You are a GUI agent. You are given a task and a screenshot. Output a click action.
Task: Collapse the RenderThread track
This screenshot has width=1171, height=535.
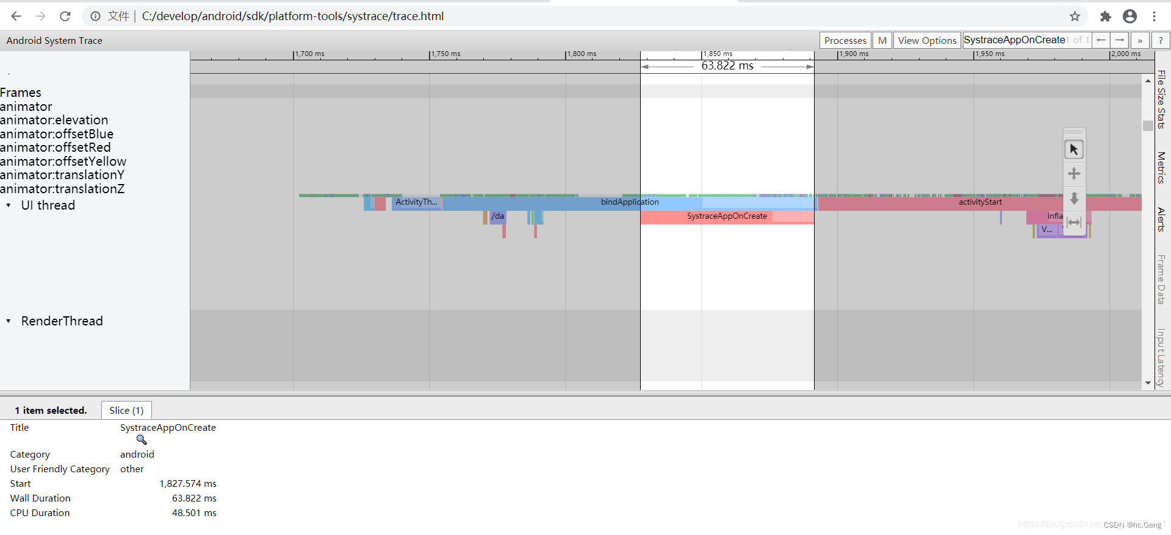click(x=9, y=321)
